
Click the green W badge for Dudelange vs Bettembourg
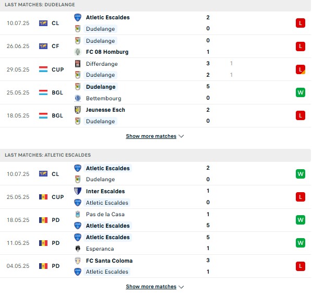[300, 92]
